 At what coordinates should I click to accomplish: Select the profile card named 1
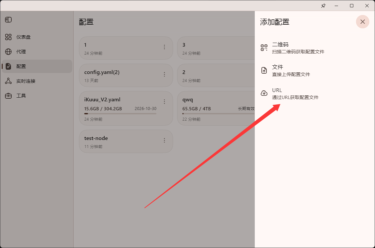126,48
